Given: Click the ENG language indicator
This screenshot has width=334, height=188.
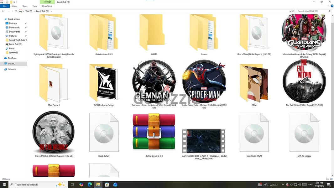Looking at the screenshot, I should 311,185.
